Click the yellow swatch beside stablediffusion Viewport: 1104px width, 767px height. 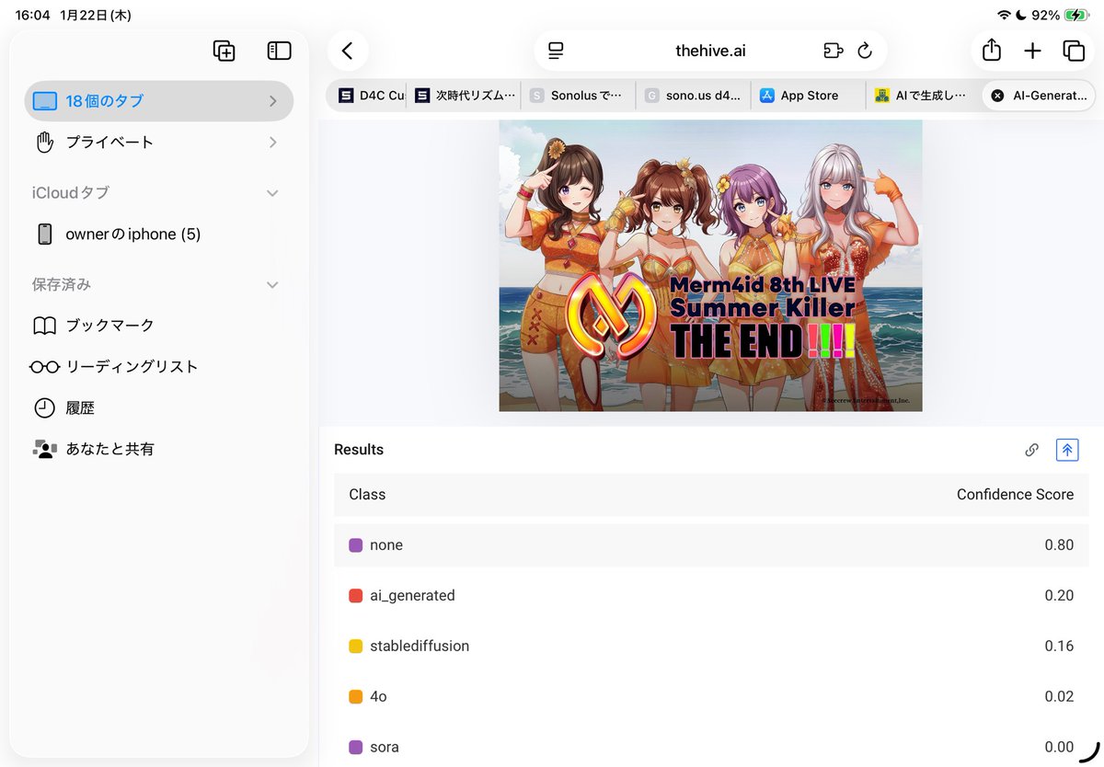click(356, 647)
